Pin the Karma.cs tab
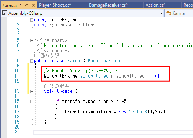The image size is (193, 138). click(26, 5)
